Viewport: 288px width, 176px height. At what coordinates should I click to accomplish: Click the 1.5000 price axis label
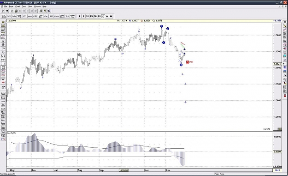point(277,35)
